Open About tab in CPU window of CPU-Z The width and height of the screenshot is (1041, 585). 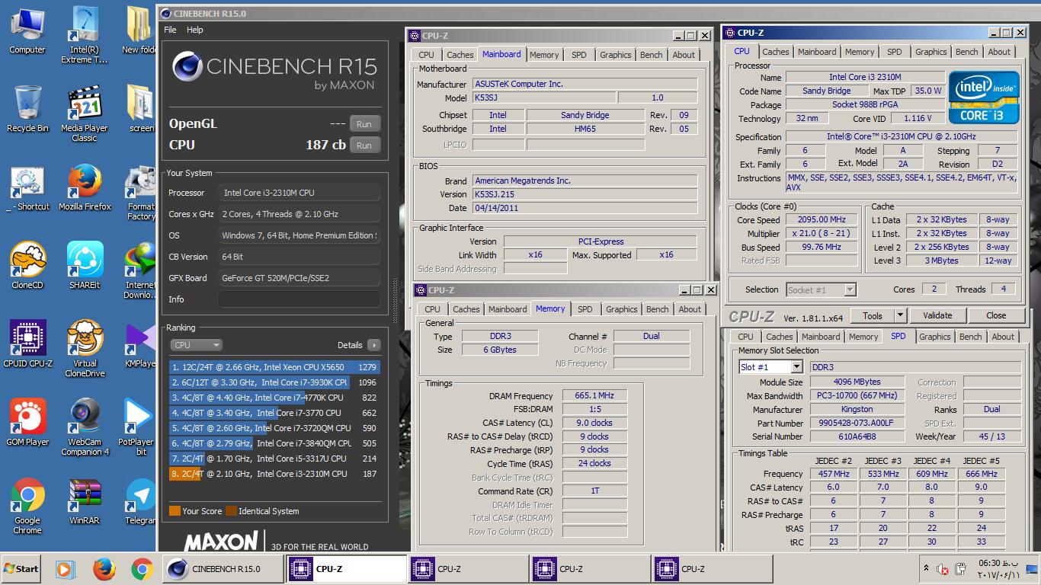tap(999, 52)
